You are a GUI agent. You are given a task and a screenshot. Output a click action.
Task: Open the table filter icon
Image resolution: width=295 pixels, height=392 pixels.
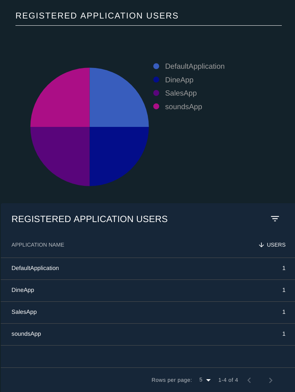pos(275,219)
